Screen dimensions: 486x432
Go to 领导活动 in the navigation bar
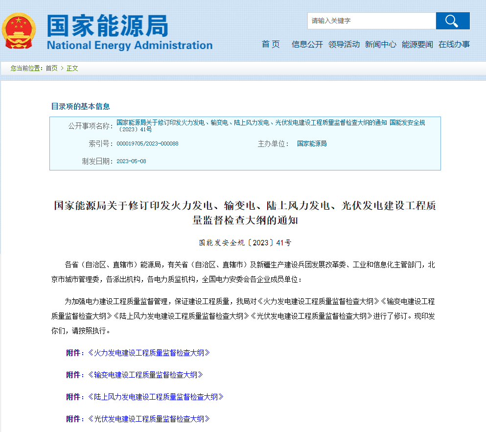(x=344, y=44)
